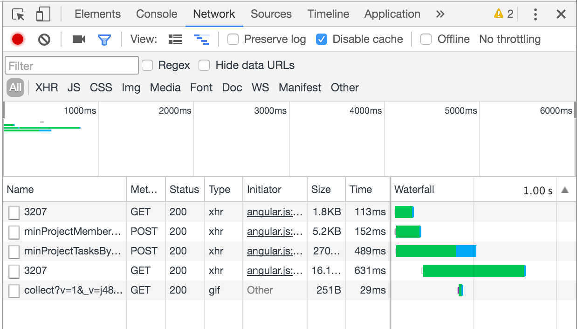Open the angular.js initiator link for 3207
Image resolution: width=577 pixels, height=329 pixels.
tap(274, 212)
